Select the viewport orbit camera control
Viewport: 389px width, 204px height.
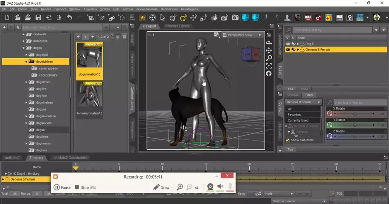(x=269, y=42)
